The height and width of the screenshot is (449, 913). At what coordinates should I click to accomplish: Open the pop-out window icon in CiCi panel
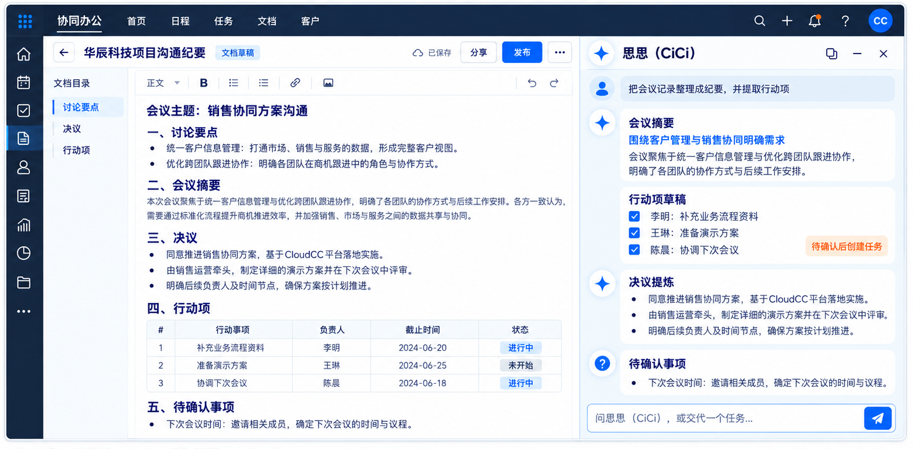(831, 54)
